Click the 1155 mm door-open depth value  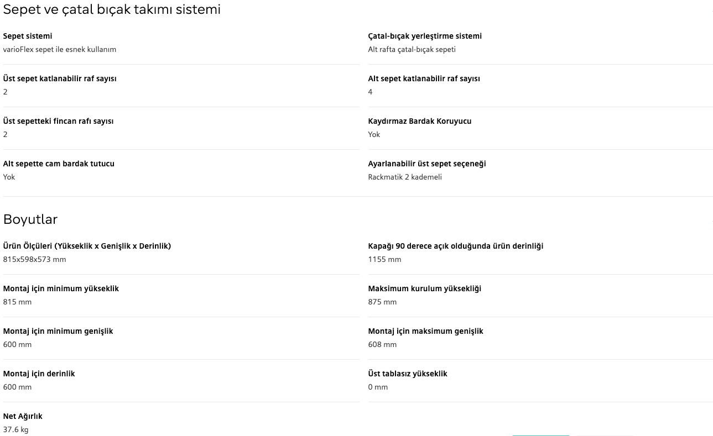click(384, 259)
